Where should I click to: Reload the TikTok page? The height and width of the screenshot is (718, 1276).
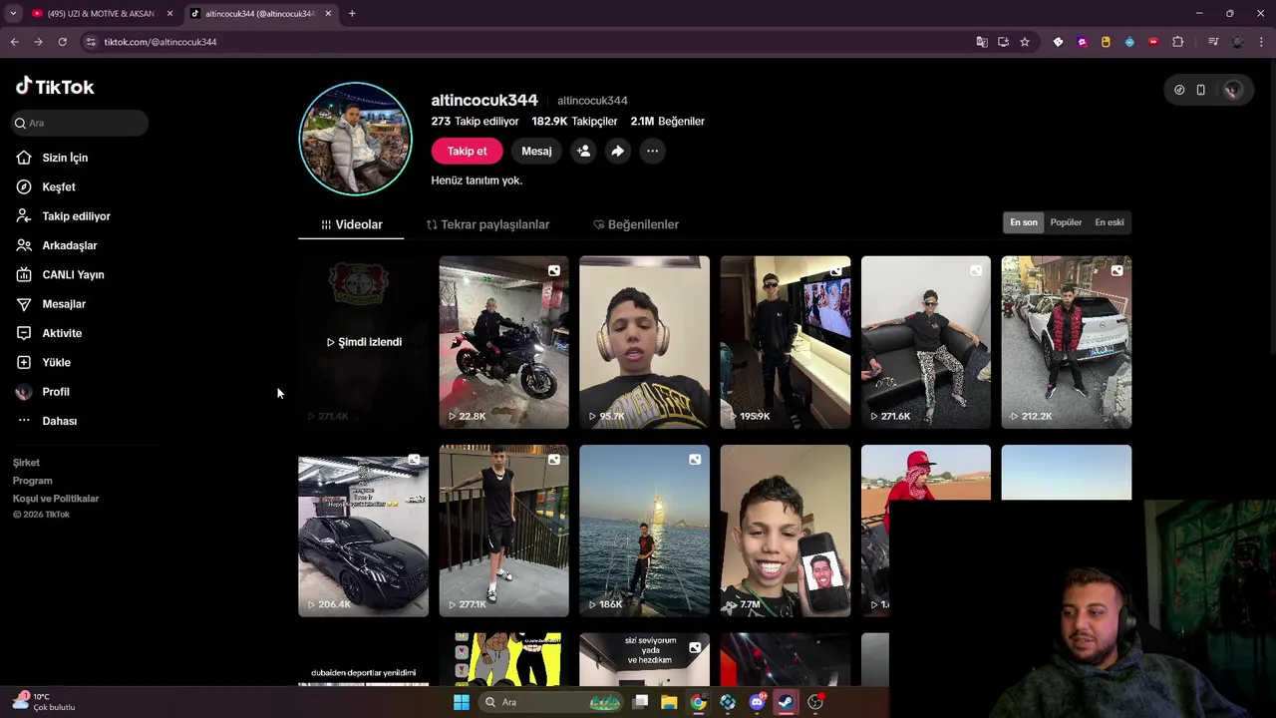62,42
